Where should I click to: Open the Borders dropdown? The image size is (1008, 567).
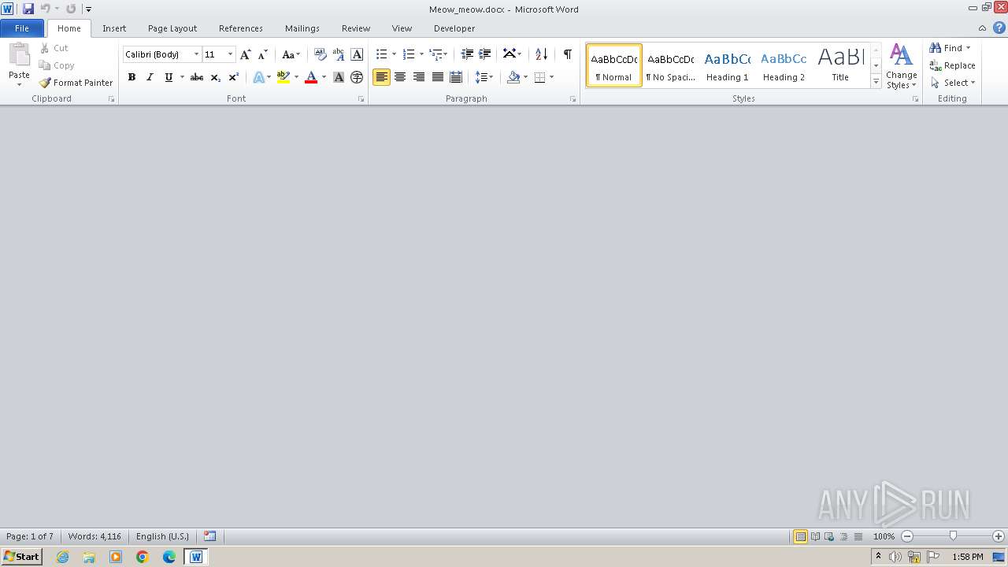(x=551, y=77)
